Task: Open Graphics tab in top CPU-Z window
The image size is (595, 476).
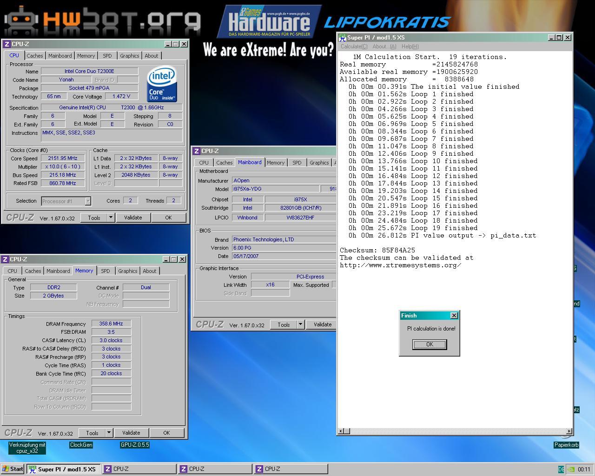Action: tap(130, 56)
